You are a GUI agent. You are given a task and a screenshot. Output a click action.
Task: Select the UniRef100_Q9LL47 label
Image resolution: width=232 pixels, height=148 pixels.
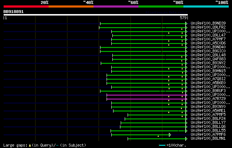pos(208,35)
